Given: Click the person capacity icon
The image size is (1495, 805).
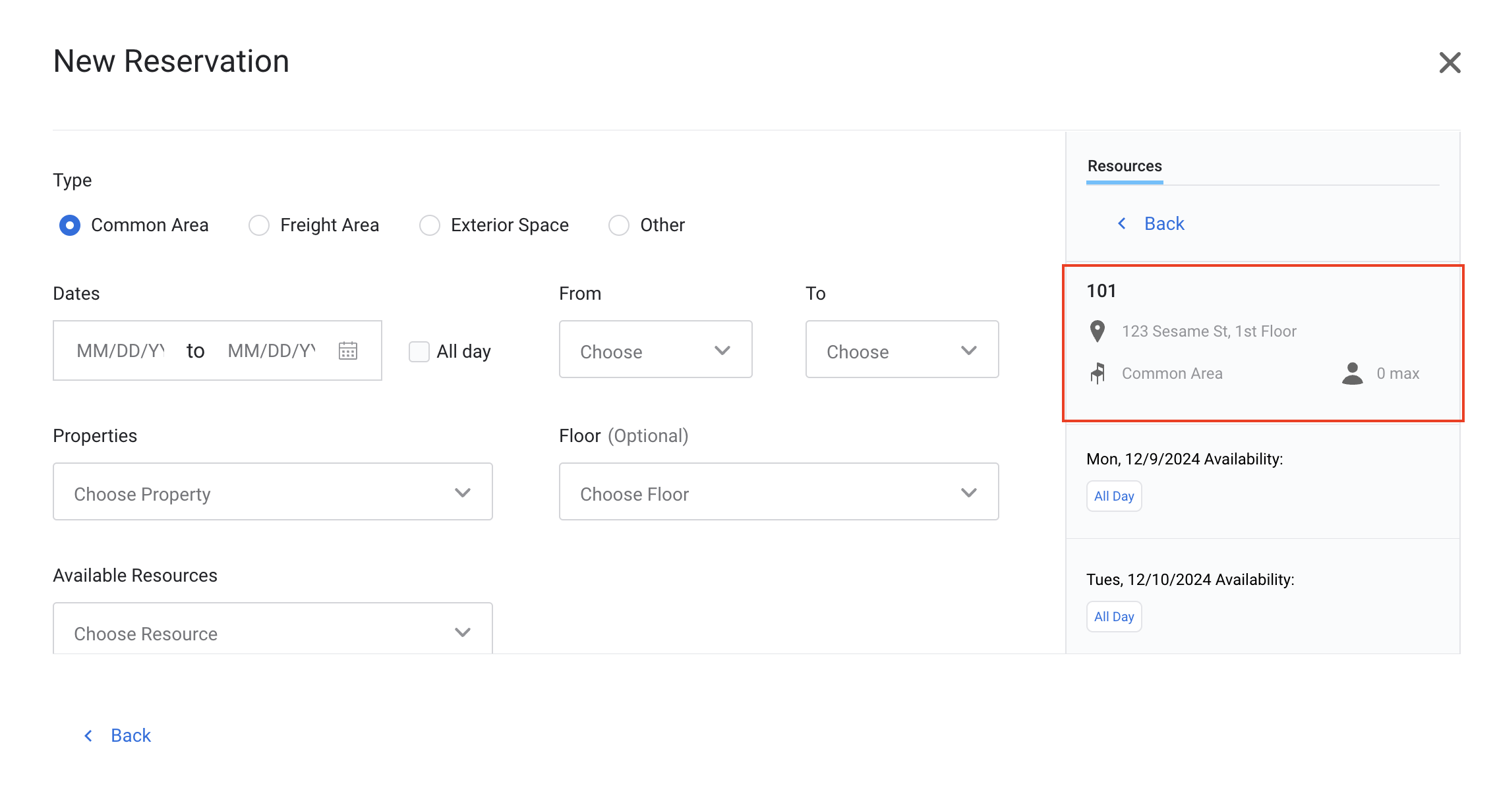Looking at the screenshot, I should [1352, 373].
